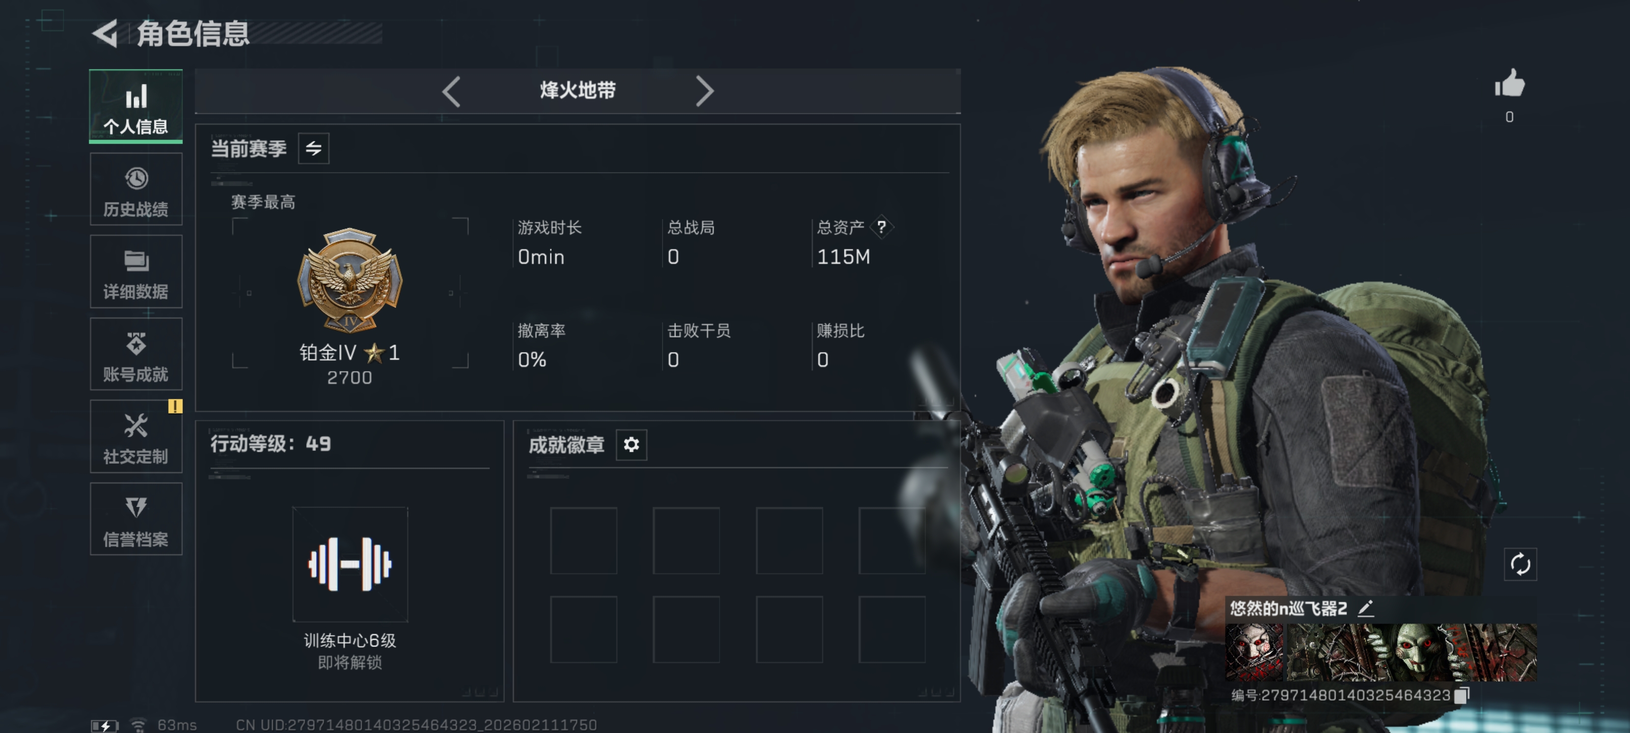The image size is (1630, 733).
Task: Switch to the 历史战绩 tab
Action: [x=136, y=189]
